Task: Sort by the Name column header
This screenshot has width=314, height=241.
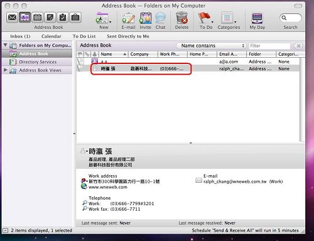Action: pyautogui.click(x=113, y=54)
